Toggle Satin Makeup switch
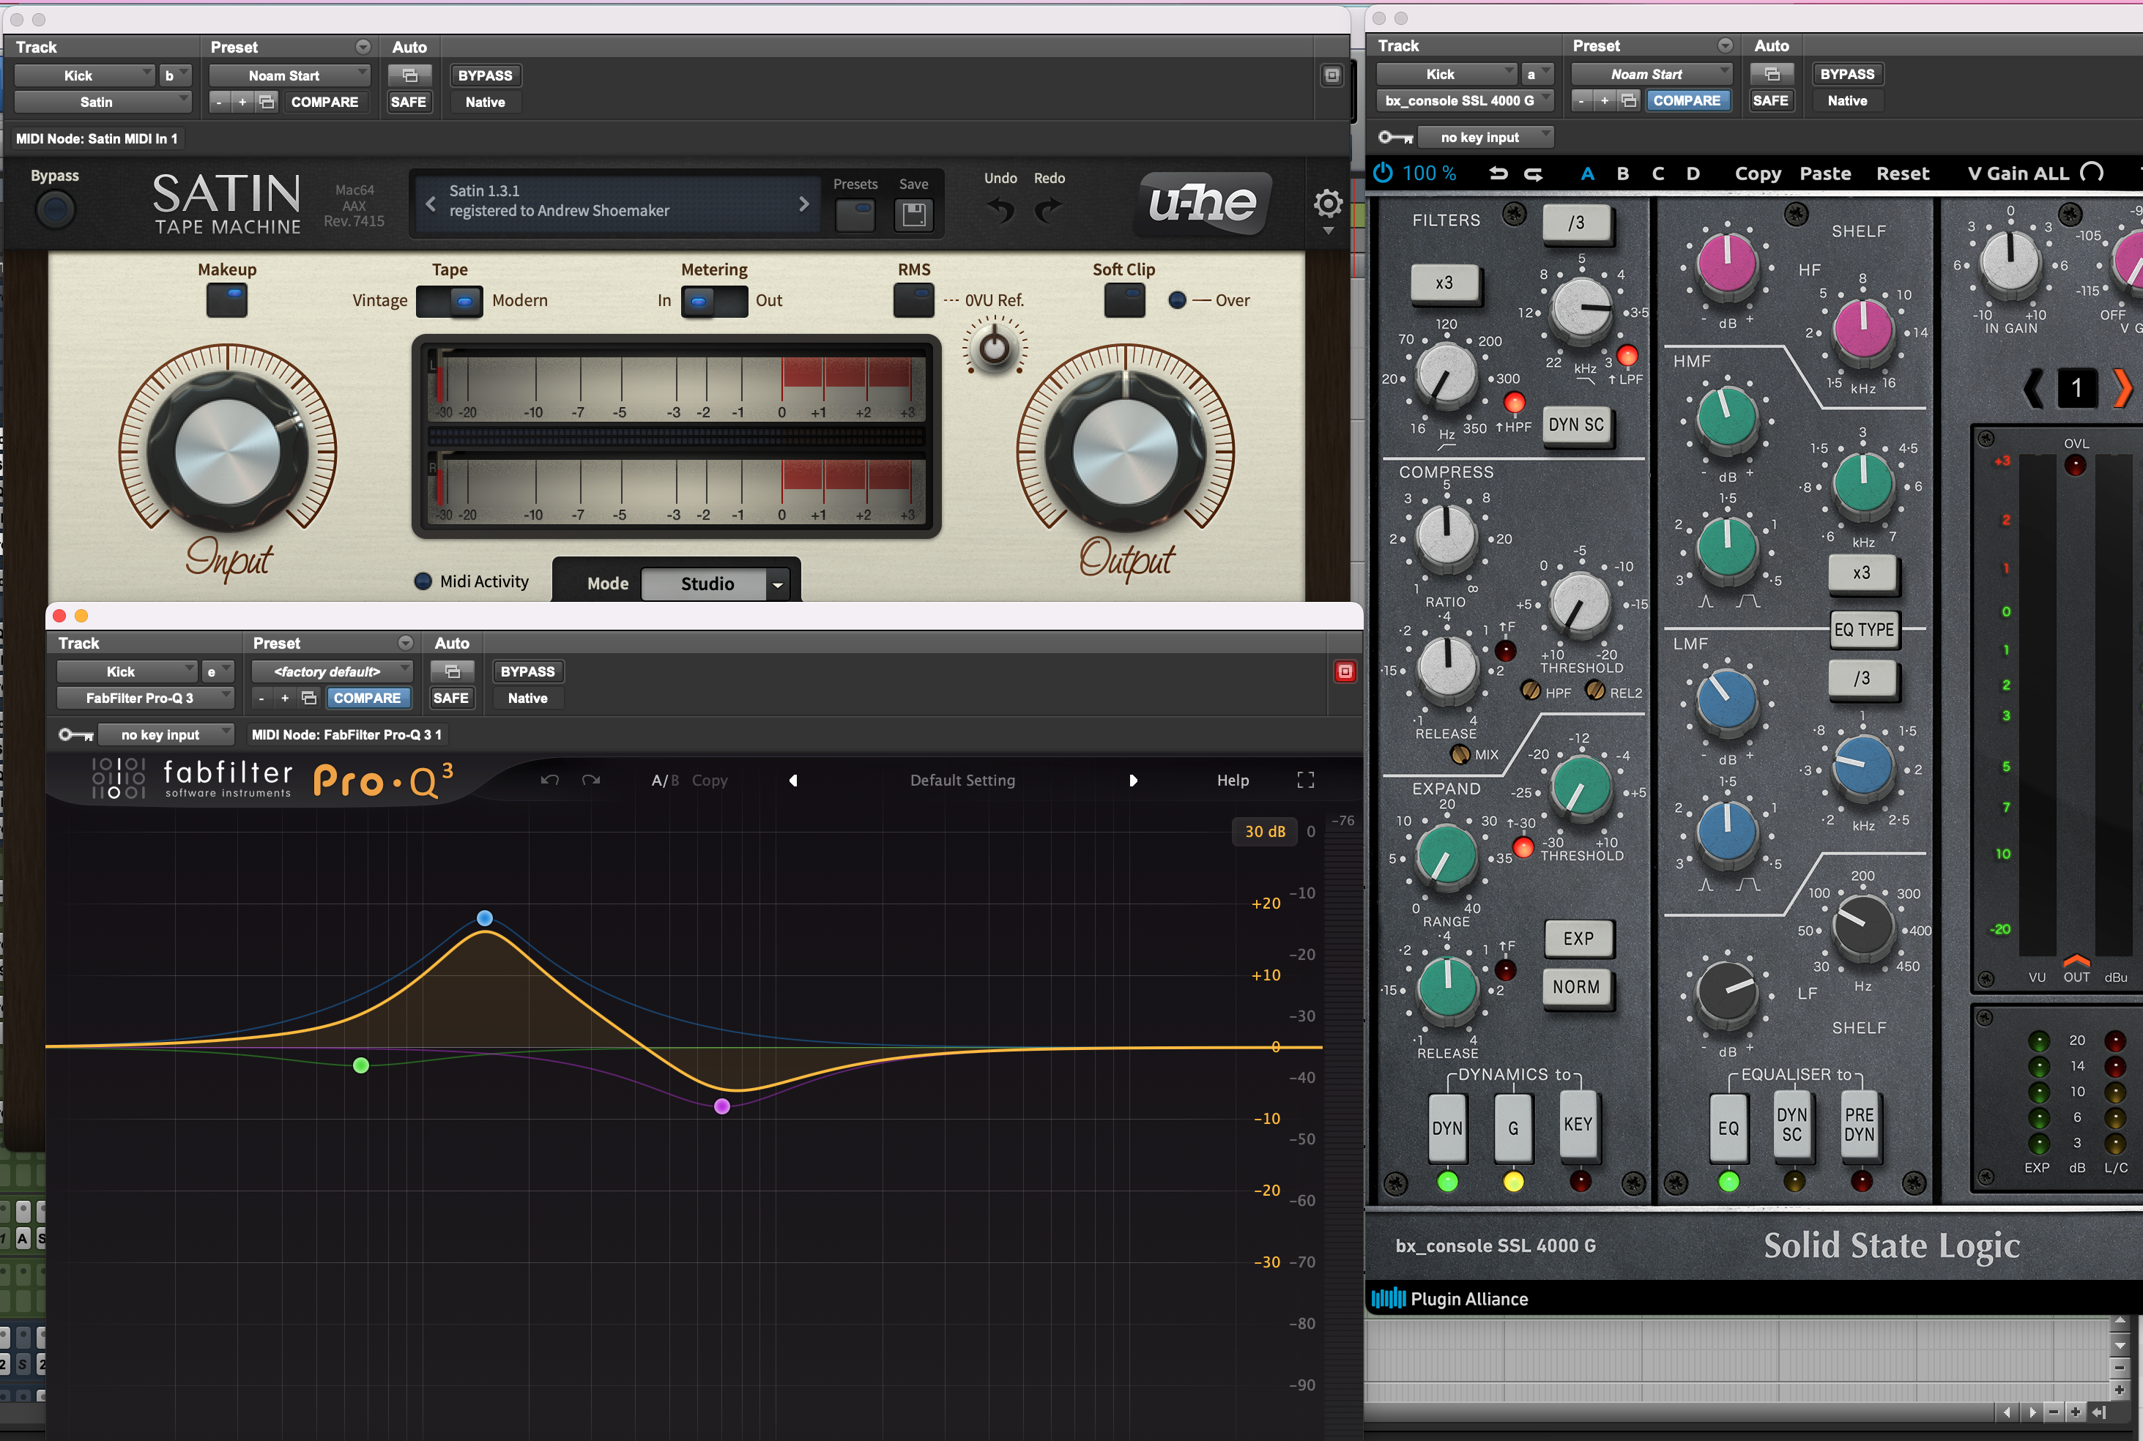 pos(227,300)
